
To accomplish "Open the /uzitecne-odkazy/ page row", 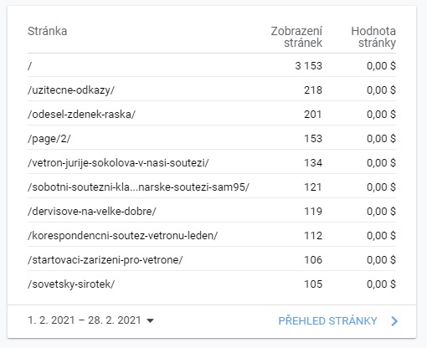I will [212, 90].
